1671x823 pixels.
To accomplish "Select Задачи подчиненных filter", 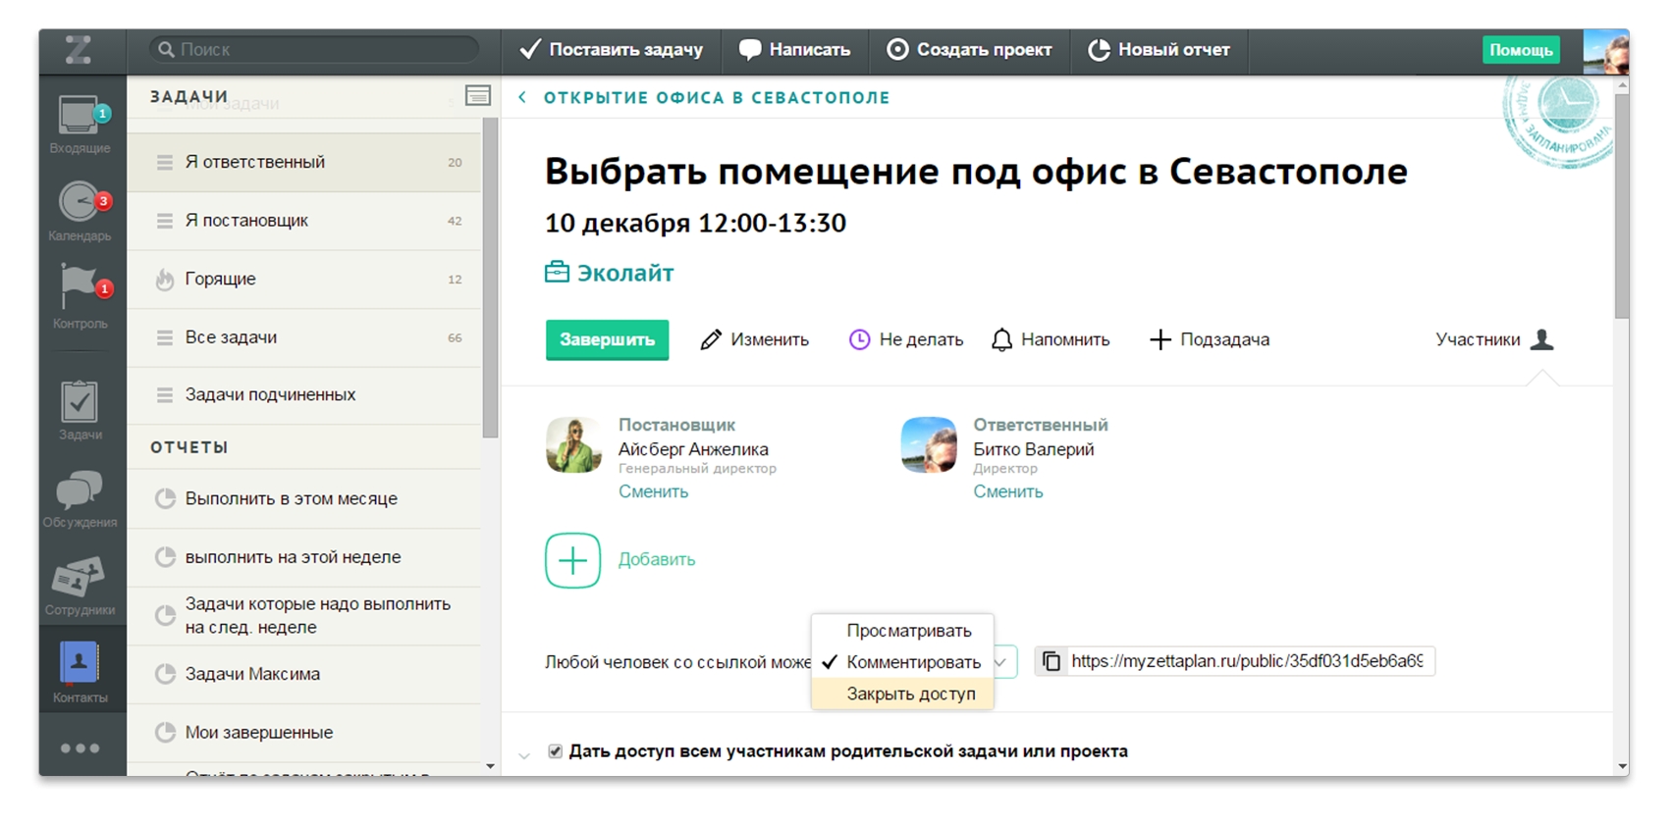I will coord(304,394).
